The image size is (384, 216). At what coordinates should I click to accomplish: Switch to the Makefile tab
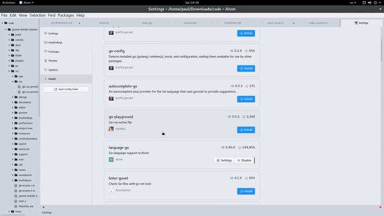click(104, 23)
